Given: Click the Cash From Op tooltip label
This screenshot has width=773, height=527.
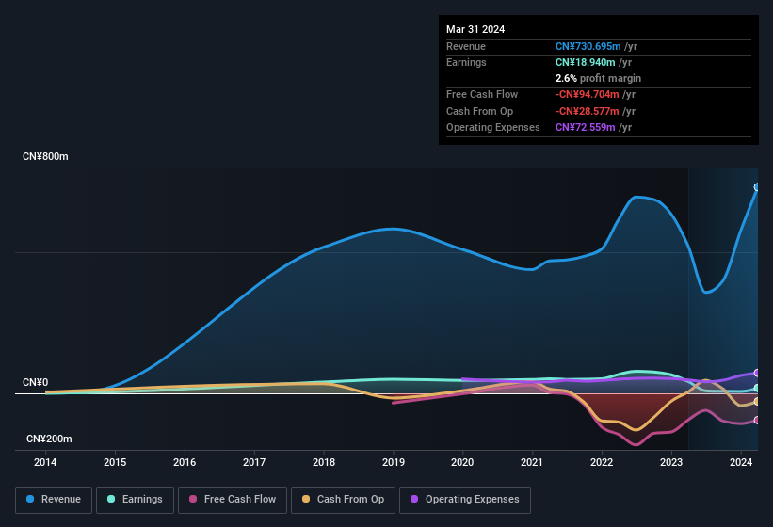Looking at the screenshot, I should click(x=479, y=111).
